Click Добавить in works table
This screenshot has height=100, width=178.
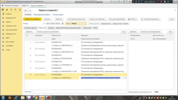pyautogui.click(x=29, y=32)
